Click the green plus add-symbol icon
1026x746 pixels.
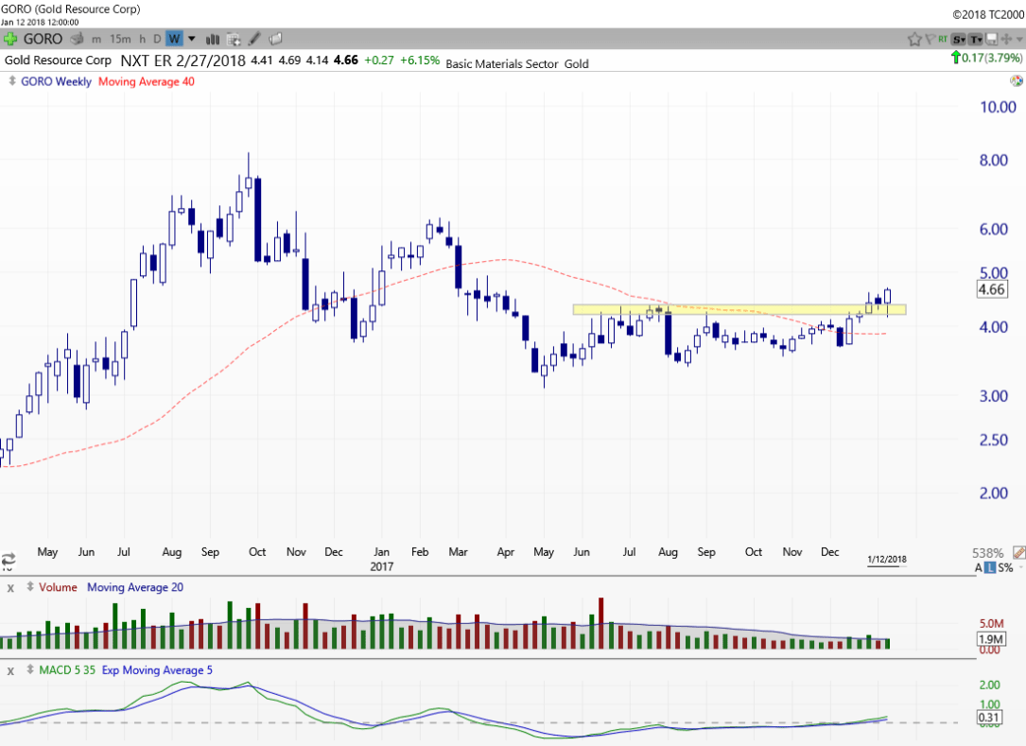pyautogui.click(x=9, y=39)
